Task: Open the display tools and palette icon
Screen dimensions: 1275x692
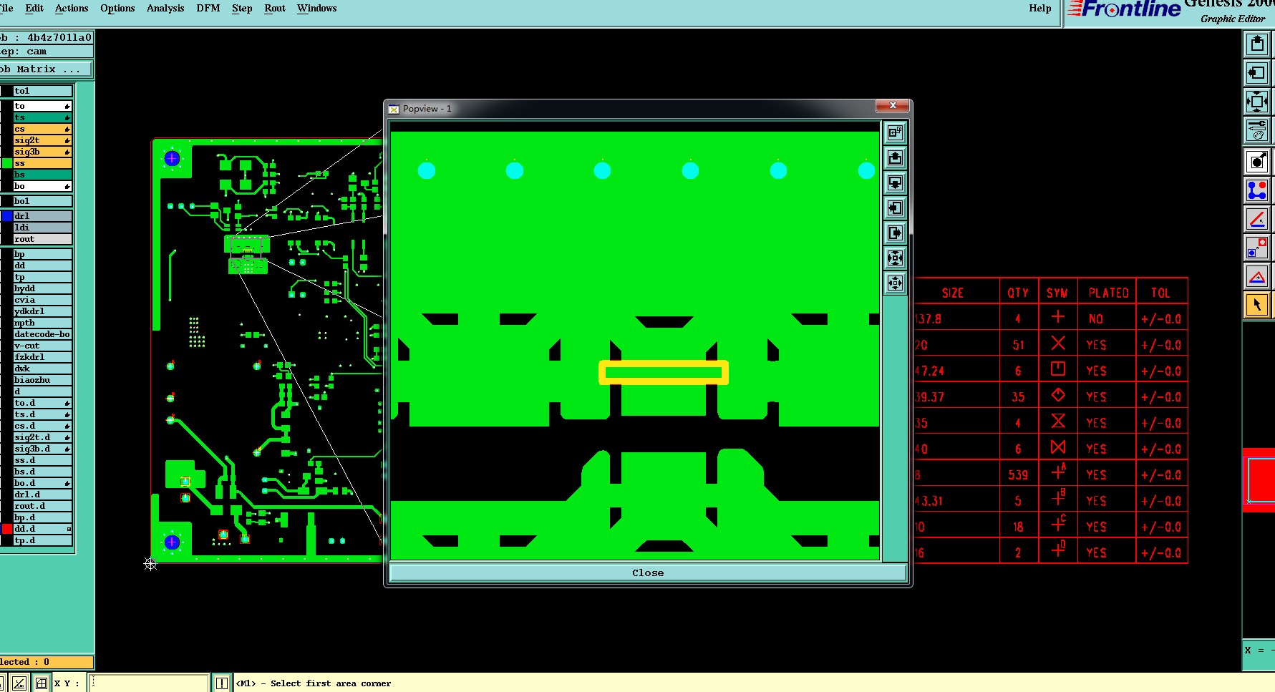Action: 1257,130
